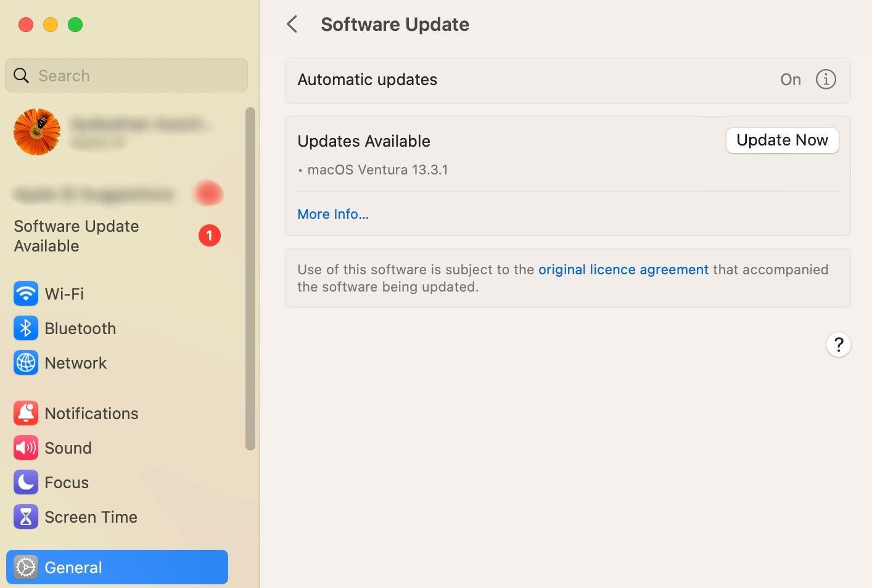Click the Bluetooth icon in sidebar
Image resolution: width=872 pixels, height=588 pixels.
26,329
